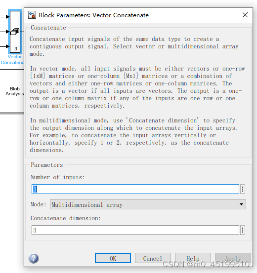The width and height of the screenshot is (257, 273).
Task: Open the Mode dropdown
Action: (148, 204)
